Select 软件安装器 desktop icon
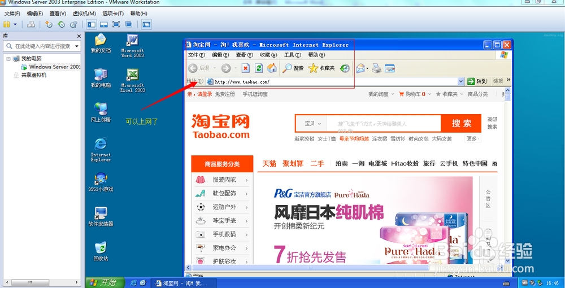This screenshot has height=288, width=565. pyautogui.click(x=101, y=217)
